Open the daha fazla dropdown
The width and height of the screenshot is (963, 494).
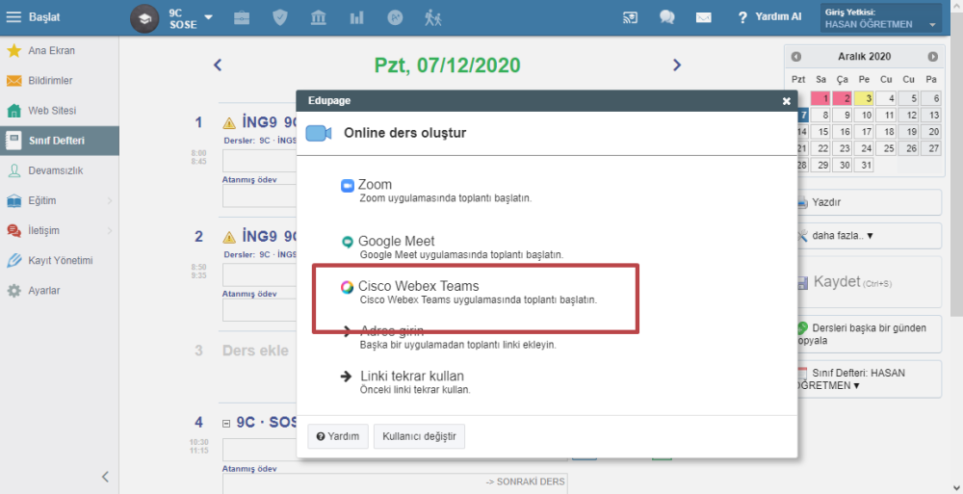[869, 235]
